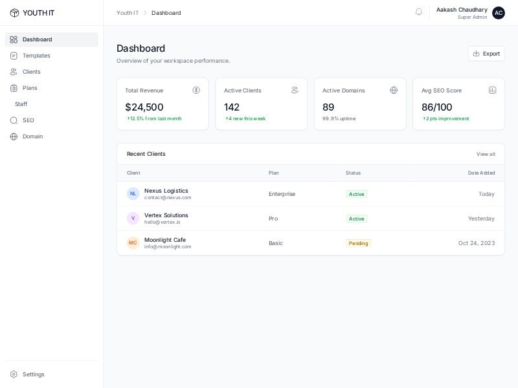The image size is (518, 388).
Task: Click the AC user avatar
Action: click(498, 13)
